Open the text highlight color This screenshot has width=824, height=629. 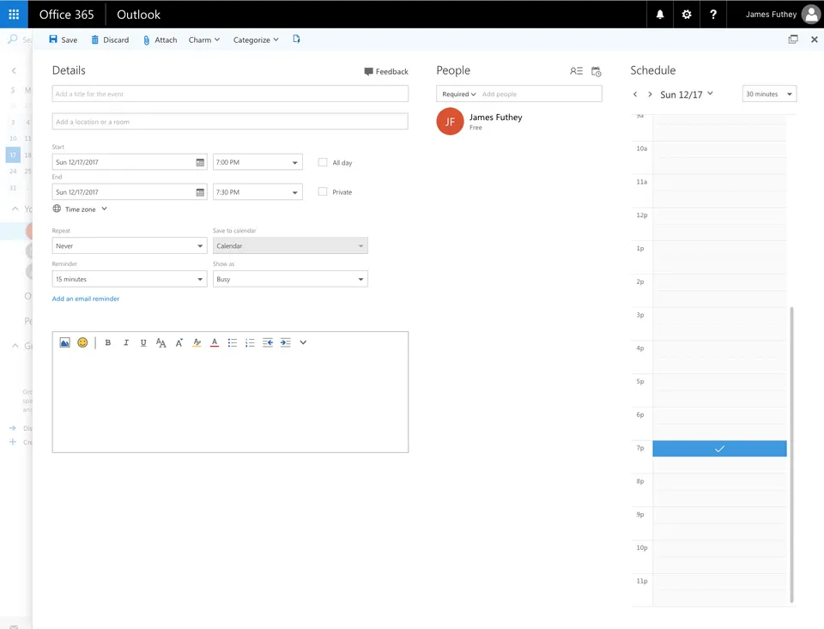(197, 342)
